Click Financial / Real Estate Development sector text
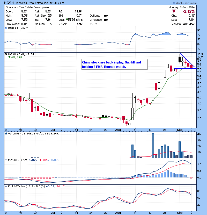Viewport: 207px width, 215px height. tap(27, 7)
